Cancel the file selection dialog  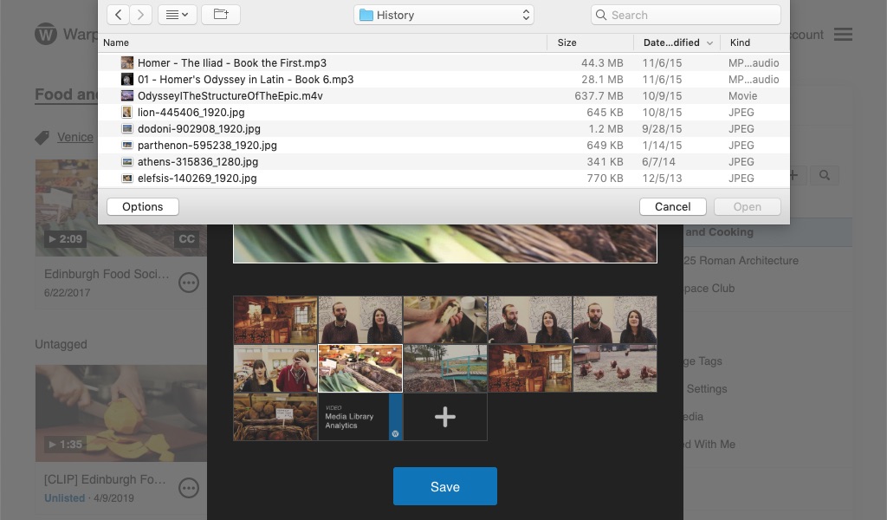pyautogui.click(x=673, y=206)
